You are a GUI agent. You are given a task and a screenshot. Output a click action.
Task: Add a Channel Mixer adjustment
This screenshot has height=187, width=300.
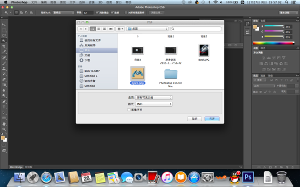click(x=281, y=63)
